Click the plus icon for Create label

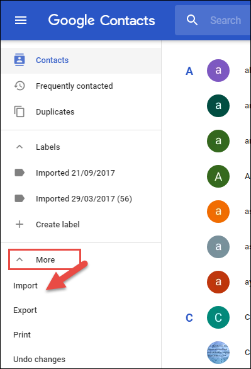[20, 224]
